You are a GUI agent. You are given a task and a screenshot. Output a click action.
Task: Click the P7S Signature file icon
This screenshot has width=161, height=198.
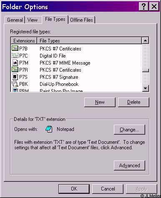tap(15, 77)
